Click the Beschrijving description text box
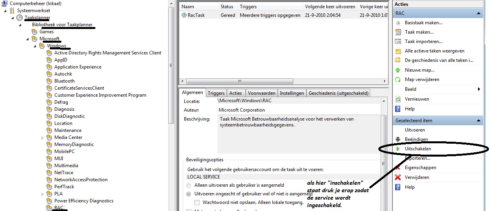Screen dimensions: 491x211 point(299,134)
